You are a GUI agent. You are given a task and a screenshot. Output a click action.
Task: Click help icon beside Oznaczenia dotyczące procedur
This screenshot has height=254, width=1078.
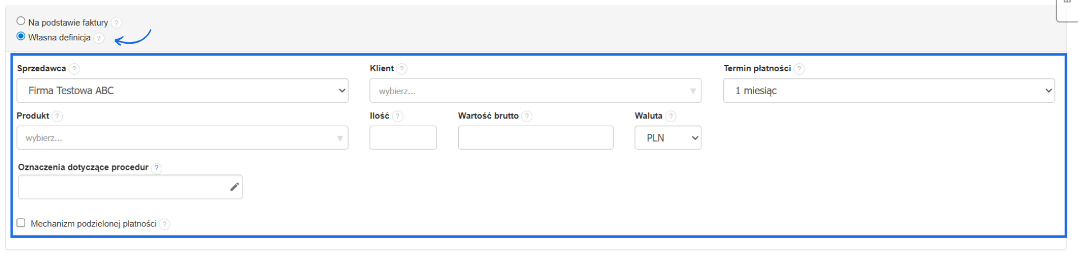[157, 168]
